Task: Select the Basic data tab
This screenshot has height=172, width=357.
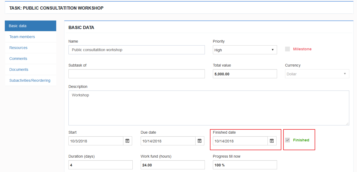Action: click(x=30, y=26)
